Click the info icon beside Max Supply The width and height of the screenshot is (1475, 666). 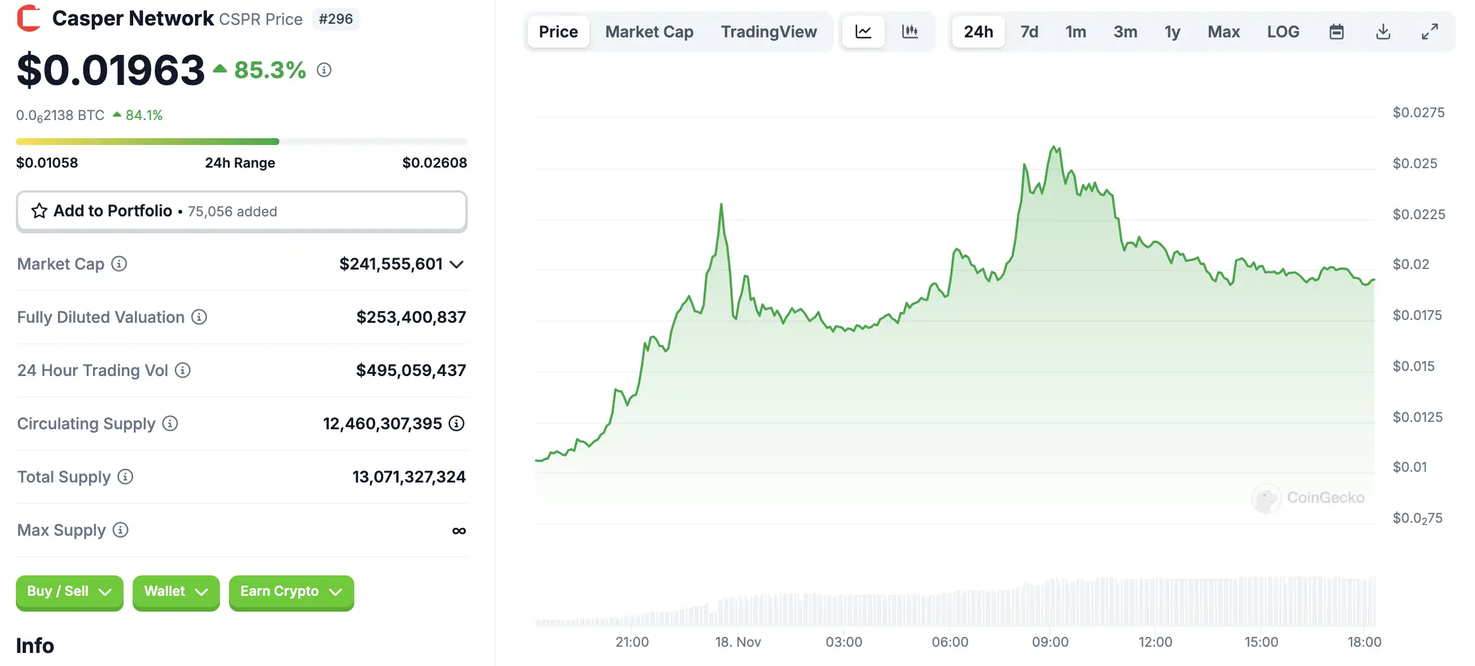click(120, 530)
